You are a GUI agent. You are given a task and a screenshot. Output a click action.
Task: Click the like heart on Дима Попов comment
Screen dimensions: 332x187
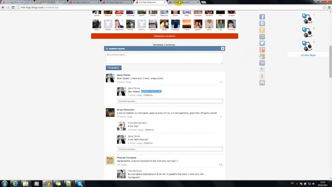click(221, 82)
